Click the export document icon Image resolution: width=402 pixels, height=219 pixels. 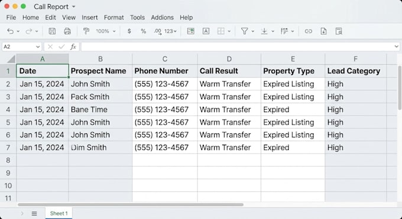[x=323, y=31]
